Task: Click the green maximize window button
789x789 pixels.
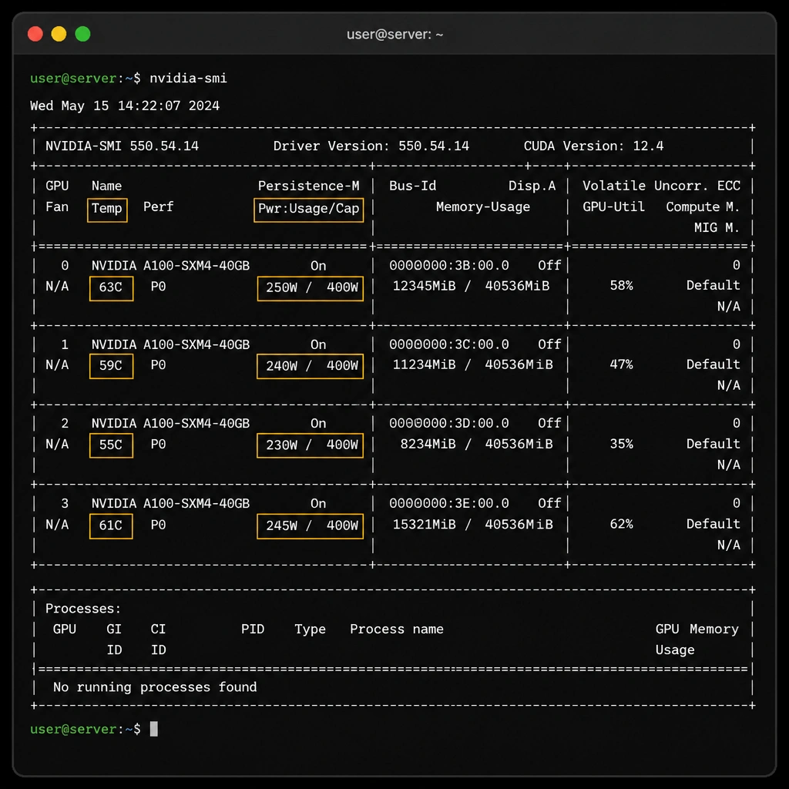Action: tap(82, 34)
